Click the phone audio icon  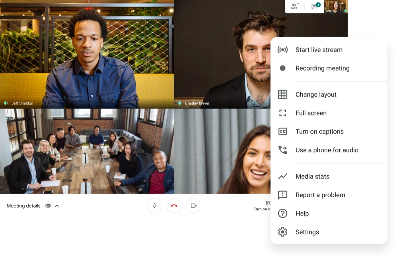point(282,150)
